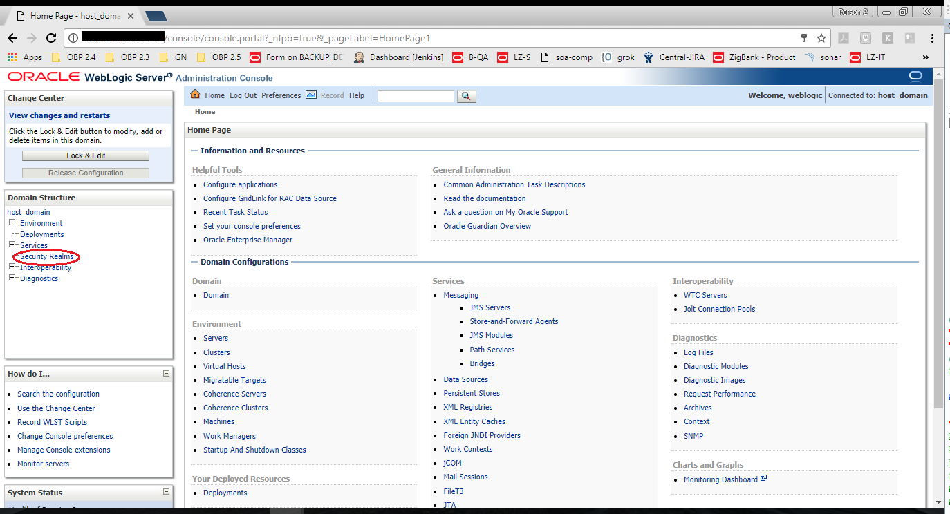The height and width of the screenshot is (514, 950).
Task: Click the key icon in address bar
Action: pos(804,38)
